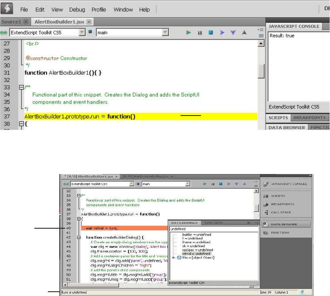Collapse the comment fold at line 33 in CS4 window
Image resolution: width=330 pixels, height=296 pixels.
click(x=79, y=196)
